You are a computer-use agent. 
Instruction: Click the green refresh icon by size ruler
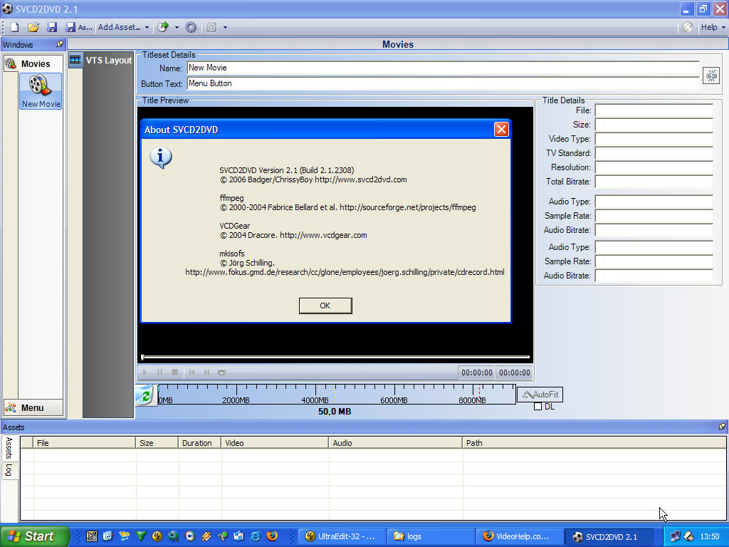tap(145, 395)
